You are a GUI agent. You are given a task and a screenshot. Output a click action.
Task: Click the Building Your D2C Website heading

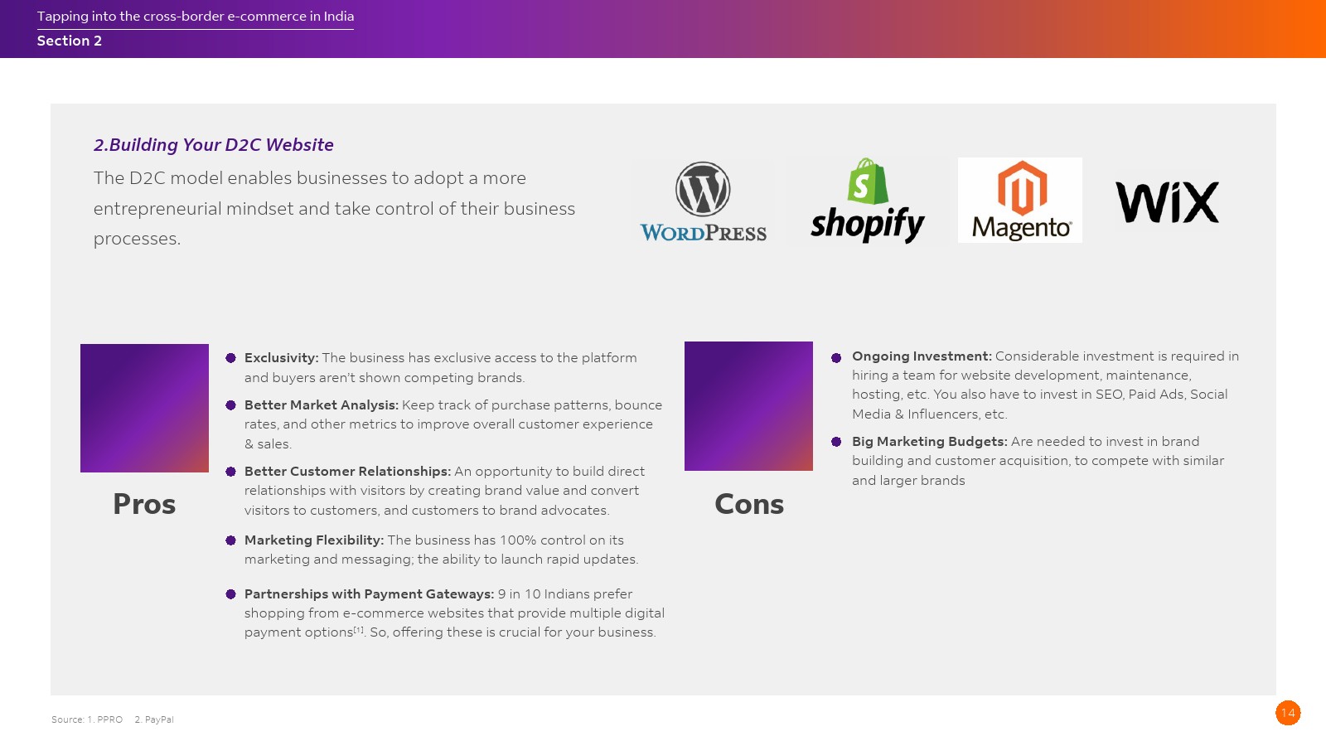214,145
